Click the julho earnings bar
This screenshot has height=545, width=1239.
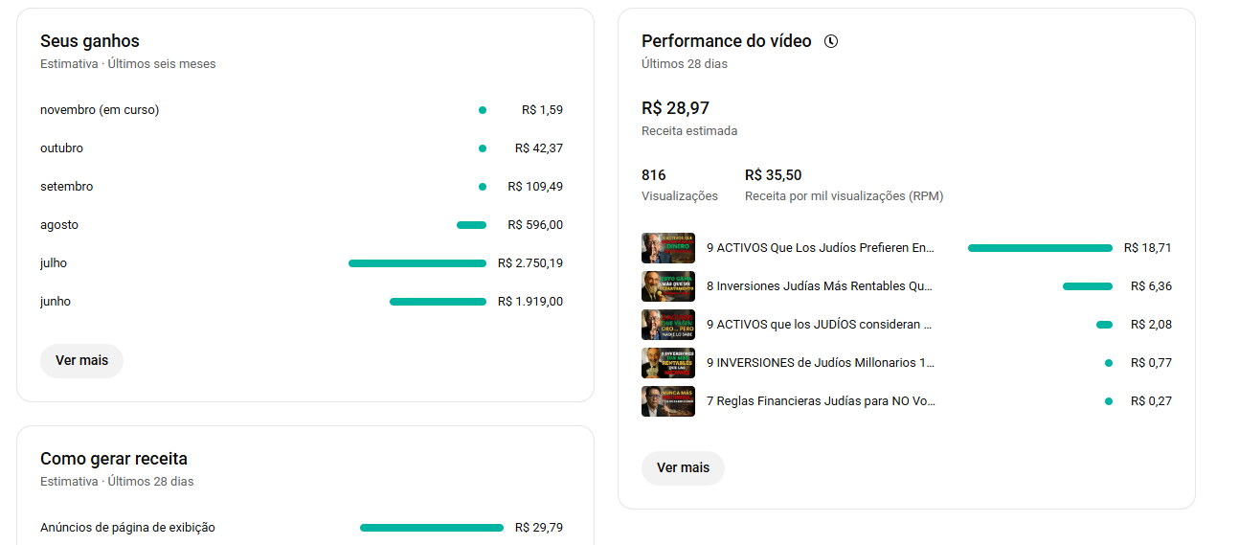click(417, 263)
